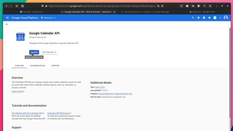Viewport: 233px width, 131px height.
Task: Bookmark this page with the star icon
Action: [x=162, y=6]
